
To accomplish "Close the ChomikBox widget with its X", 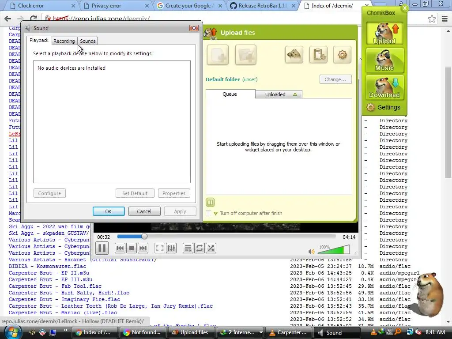I will [x=405, y=8].
